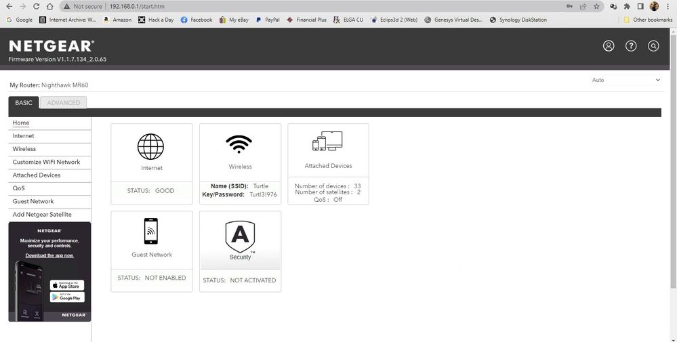Image resolution: width=677 pixels, height=342 pixels.
Task: Open the Security shield icon
Action: point(240,237)
